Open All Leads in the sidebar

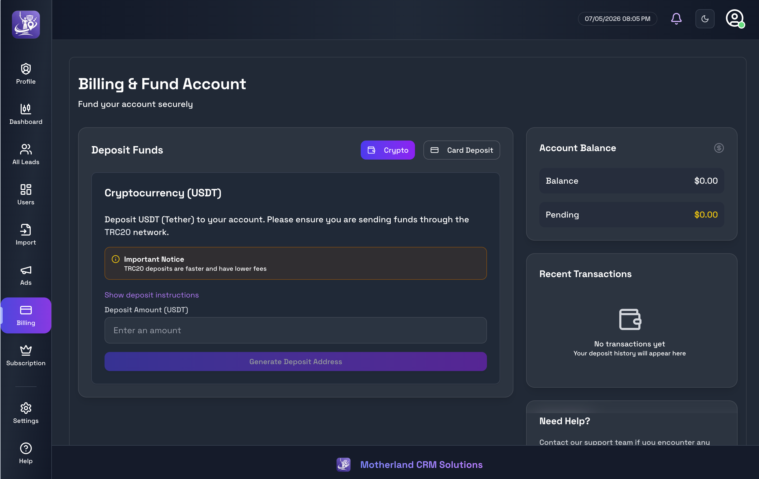(26, 154)
